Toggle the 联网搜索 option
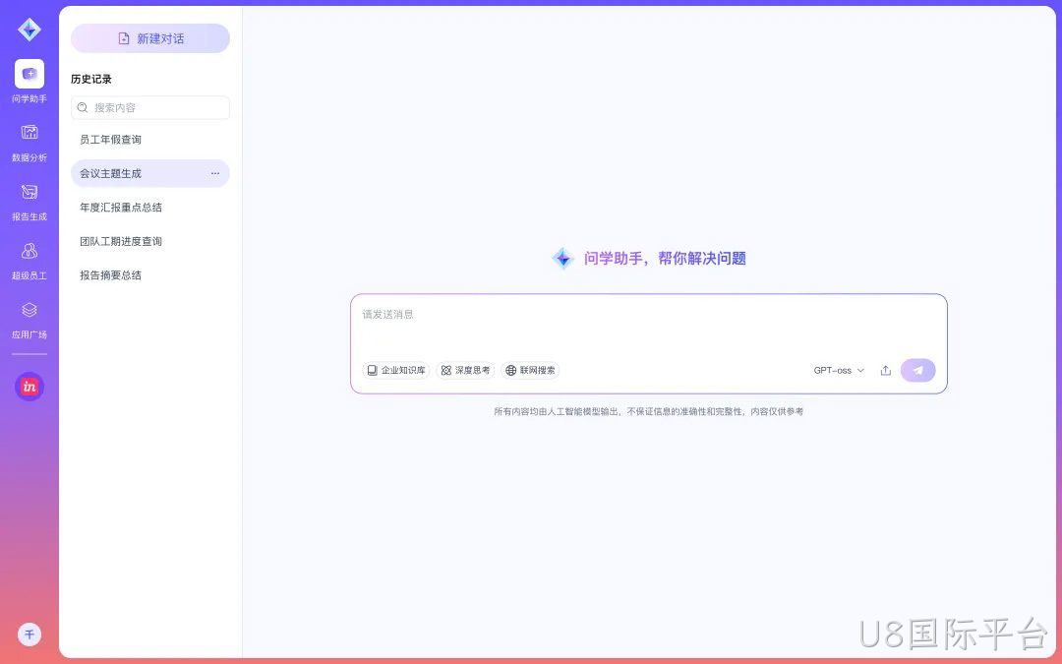1062x664 pixels. [x=530, y=371]
